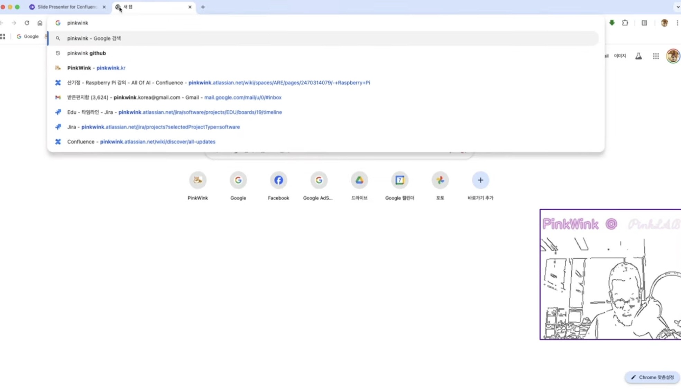Viewport: 681px width, 389px height.
Task: Open the 포토 shortcut tile
Action: [440, 186]
